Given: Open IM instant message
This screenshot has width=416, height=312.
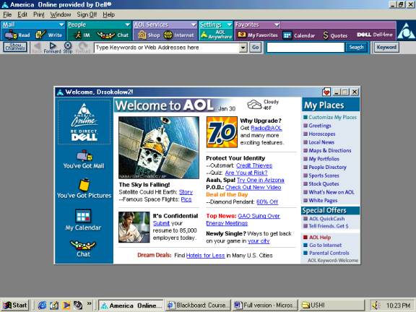Looking at the screenshot, I should coord(82,35).
